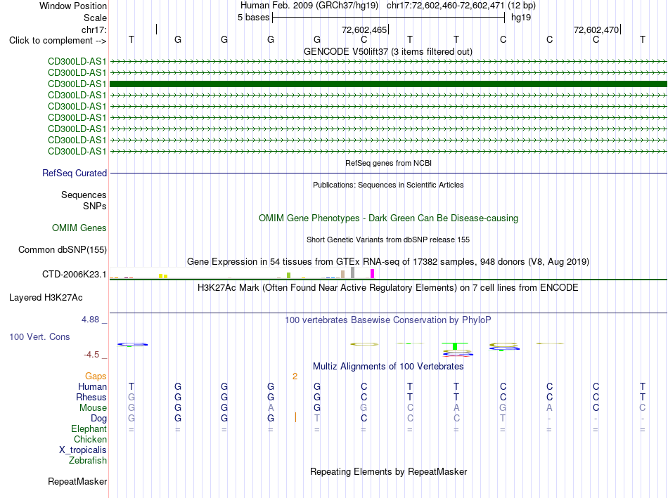Click the orange insertion mark in Dog row

[x=295, y=417]
